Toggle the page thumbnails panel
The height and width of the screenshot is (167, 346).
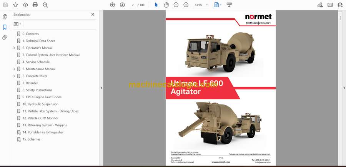tap(5, 17)
